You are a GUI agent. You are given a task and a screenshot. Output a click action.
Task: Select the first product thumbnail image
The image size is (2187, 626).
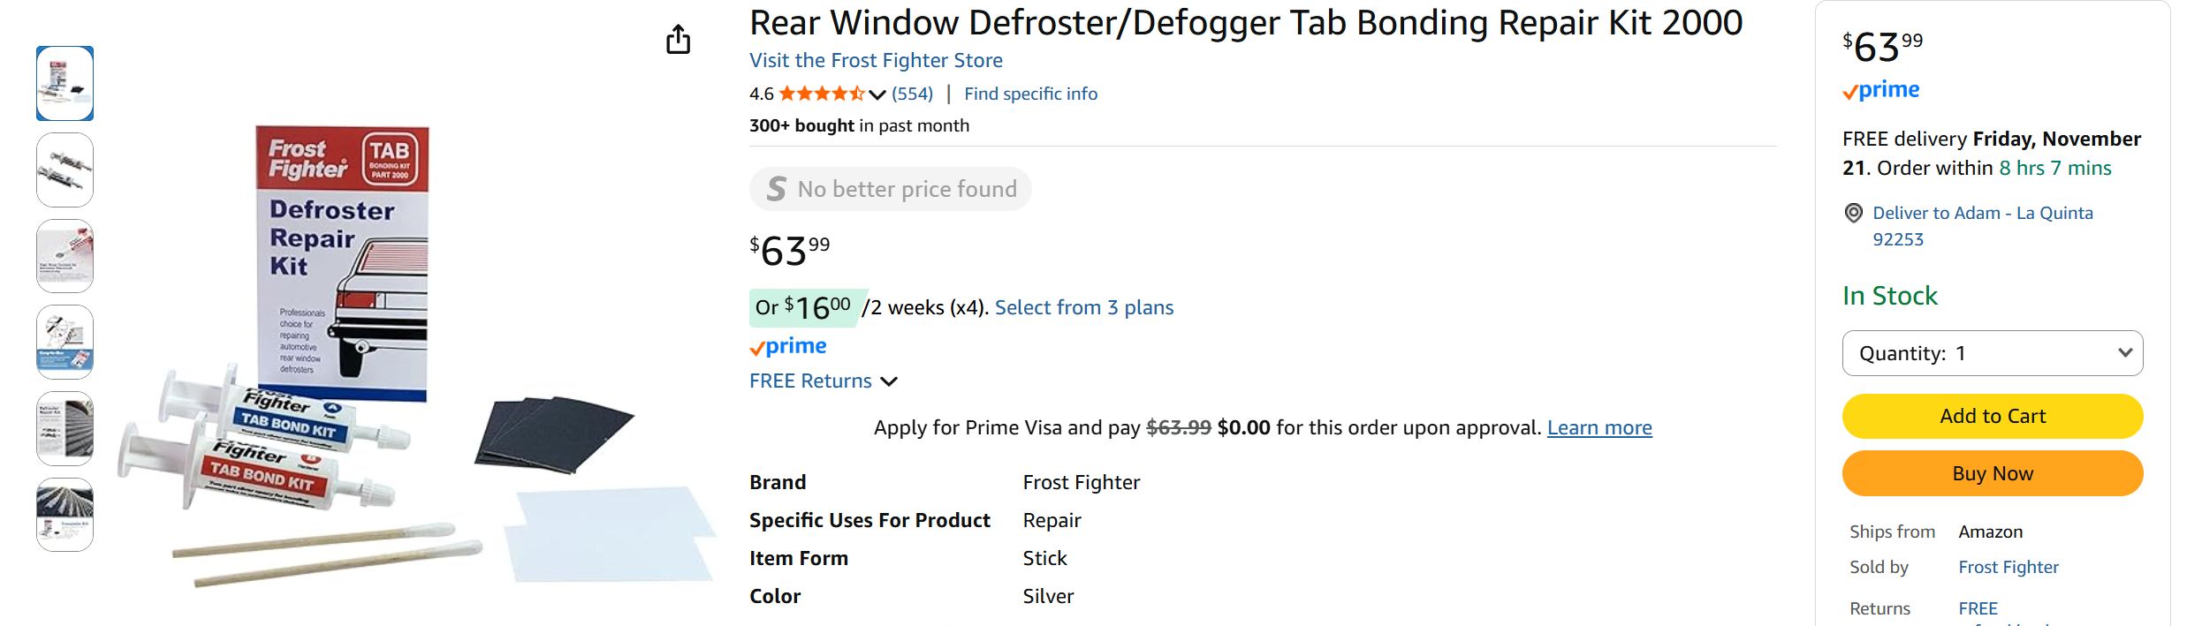[65, 83]
